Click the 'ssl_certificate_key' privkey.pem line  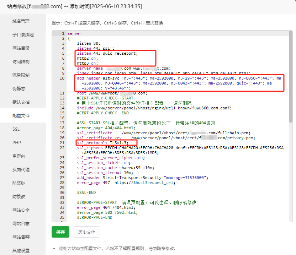(x=166, y=138)
